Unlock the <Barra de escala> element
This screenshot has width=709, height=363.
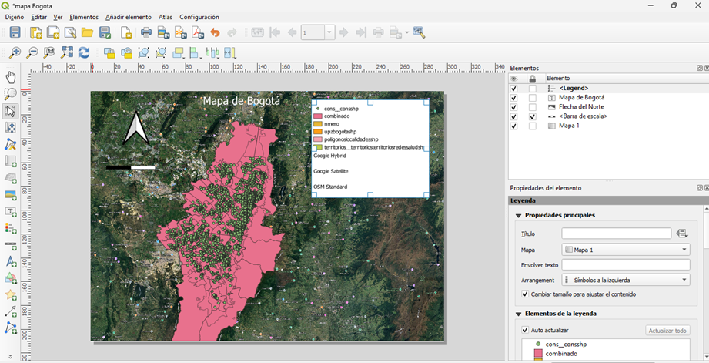pos(533,116)
